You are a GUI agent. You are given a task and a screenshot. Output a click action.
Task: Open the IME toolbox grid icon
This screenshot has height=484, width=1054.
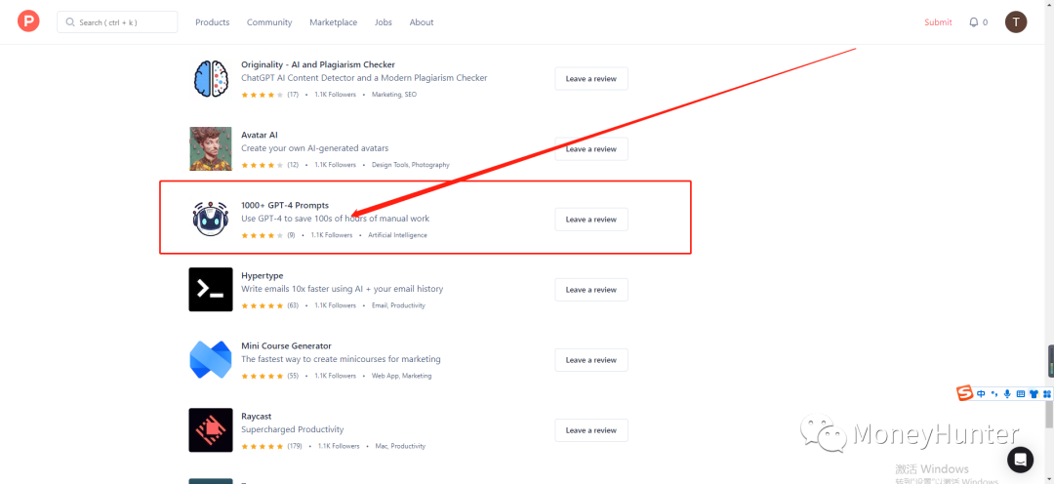[1045, 394]
